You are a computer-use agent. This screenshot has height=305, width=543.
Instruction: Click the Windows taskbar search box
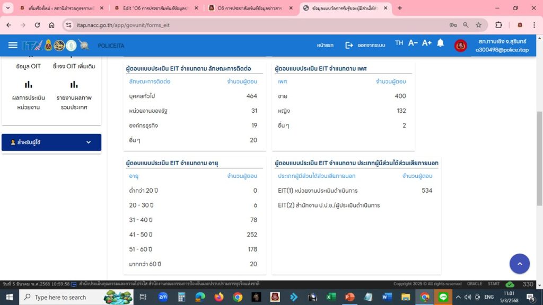[x=60, y=297]
